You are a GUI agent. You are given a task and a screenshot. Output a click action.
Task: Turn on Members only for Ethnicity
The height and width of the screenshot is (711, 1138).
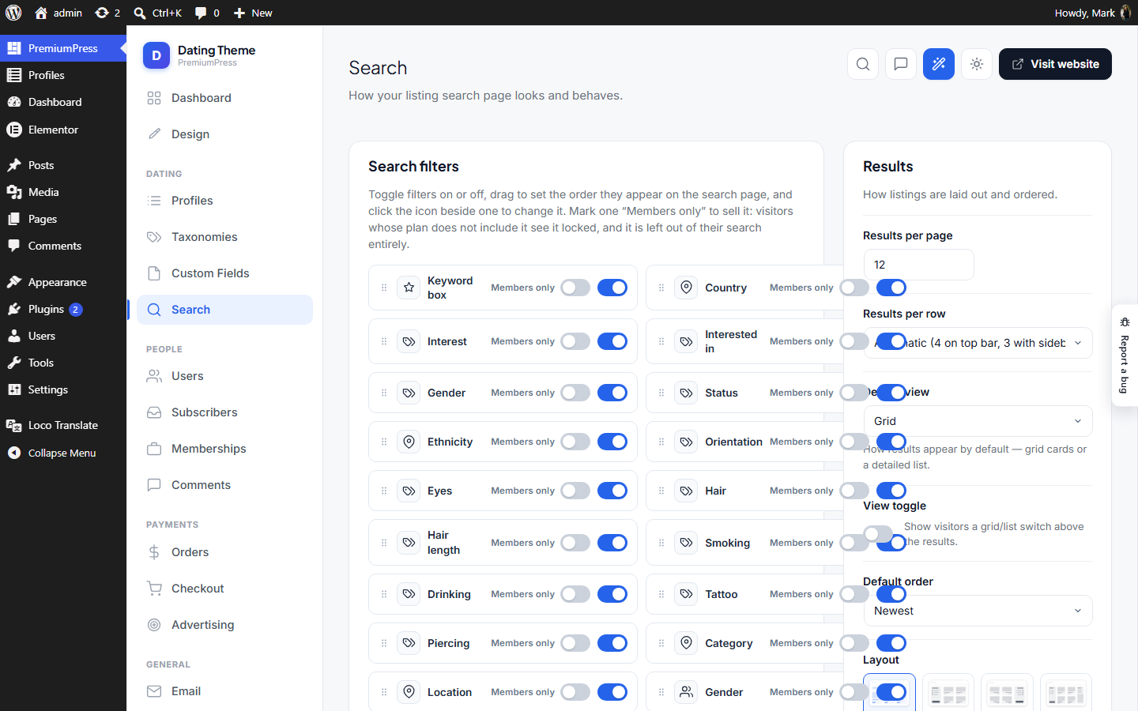coord(575,442)
